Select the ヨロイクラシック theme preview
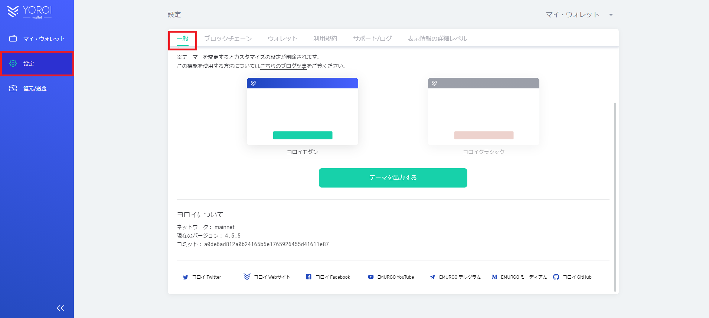Viewport: 709px width, 318px height. pos(483,112)
